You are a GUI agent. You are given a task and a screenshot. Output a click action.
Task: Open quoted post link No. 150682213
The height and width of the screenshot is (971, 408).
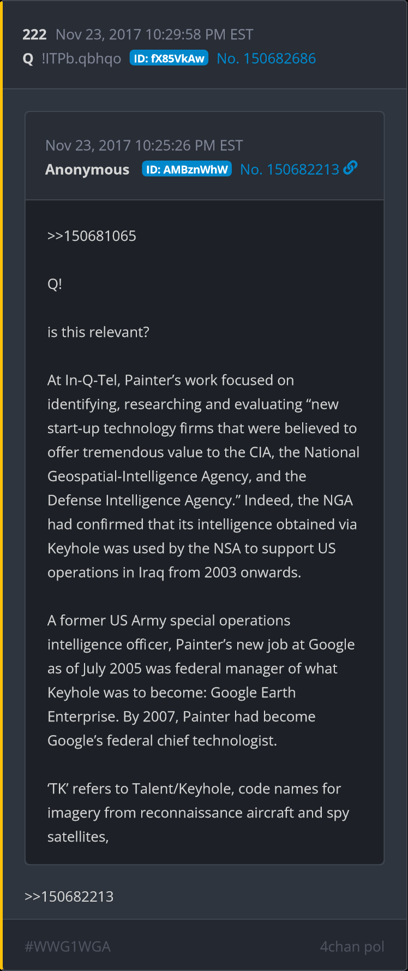point(290,169)
